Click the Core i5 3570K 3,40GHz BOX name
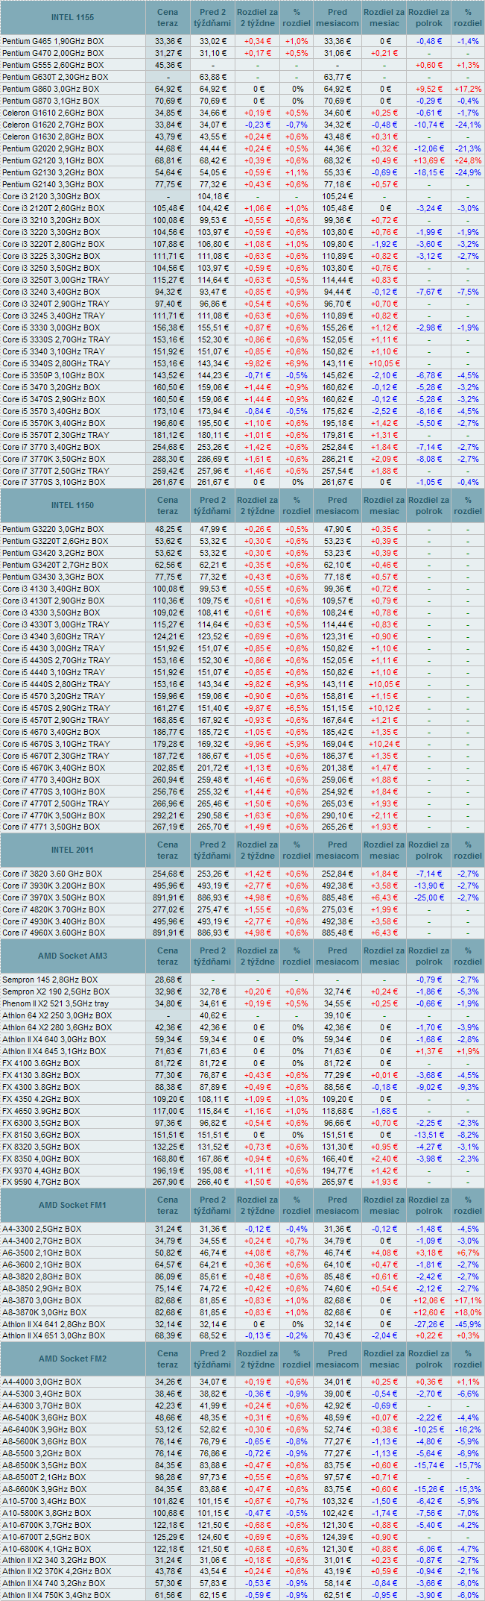Viewport: 485px width, 1601px height. [54, 423]
